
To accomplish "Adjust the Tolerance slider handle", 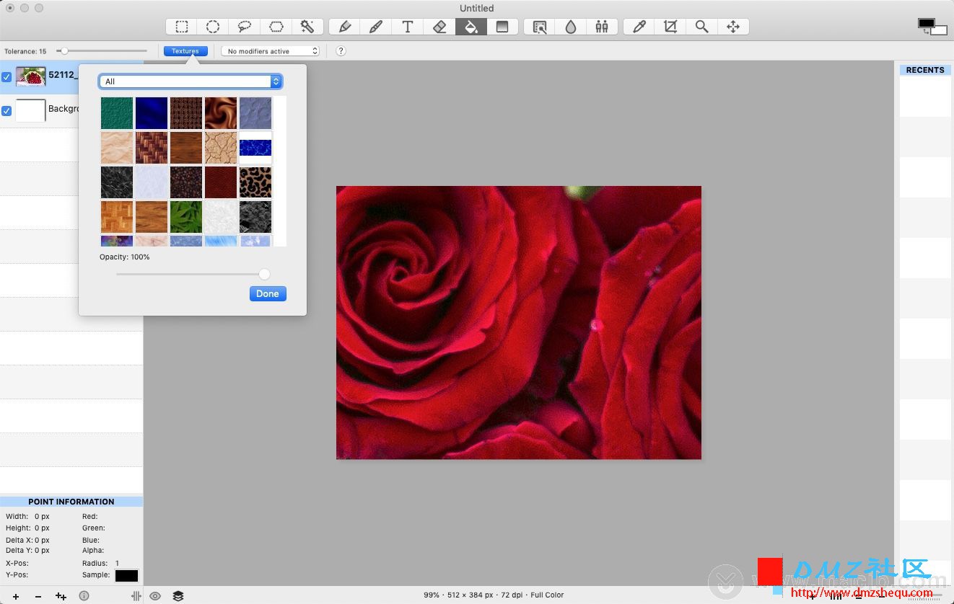I will [x=64, y=51].
